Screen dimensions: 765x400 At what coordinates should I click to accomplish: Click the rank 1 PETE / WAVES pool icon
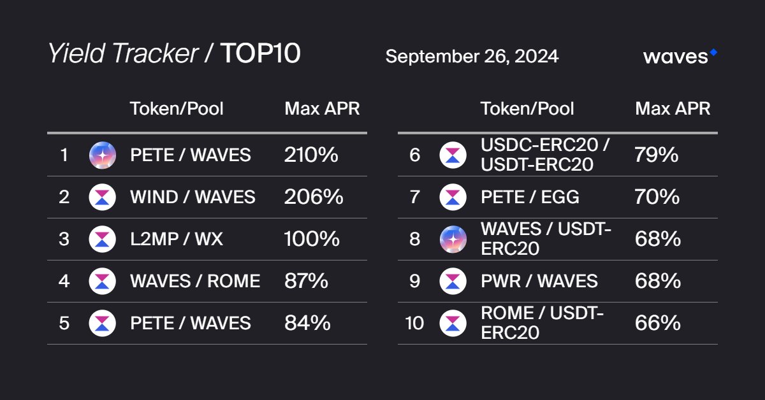102,155
